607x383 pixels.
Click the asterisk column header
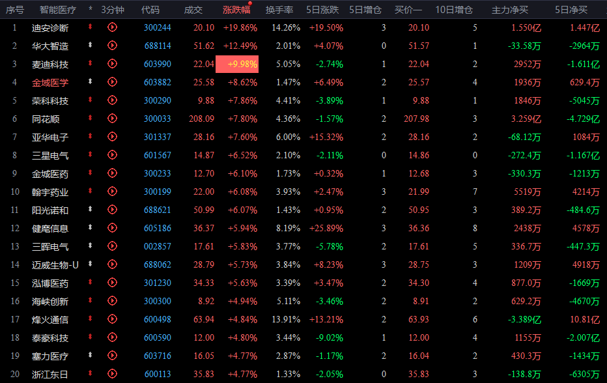point(90,9)
